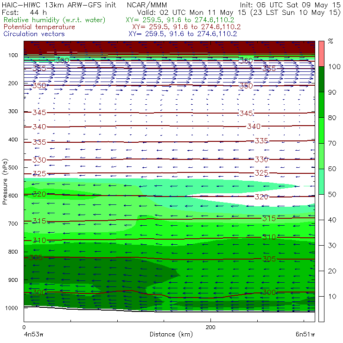Click the right-hand "355" contour label

click(x=269, y=69)
